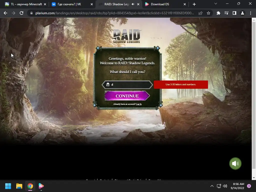Close the TL Minecraft launcher tab
Viewport: 256px width, 192px height.
click(45, 4)
